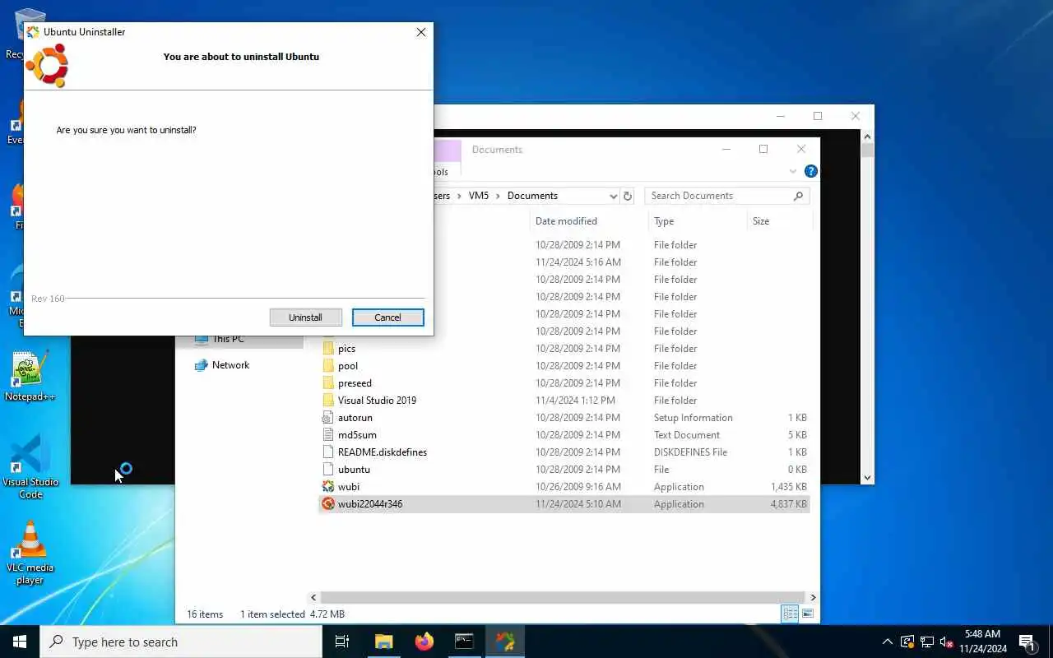Click the Uninstall button in Ubuntu Uninstaller
Screen dimensions: 1053x658
[x=305, y=317]
